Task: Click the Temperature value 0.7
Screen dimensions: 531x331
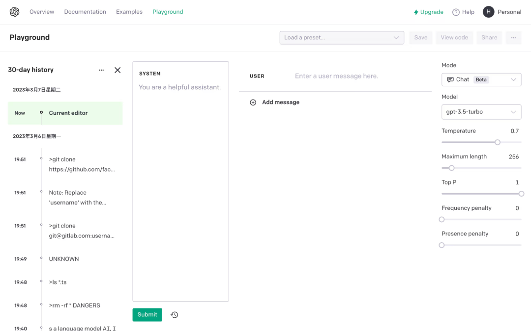Action: pos(514,131)
